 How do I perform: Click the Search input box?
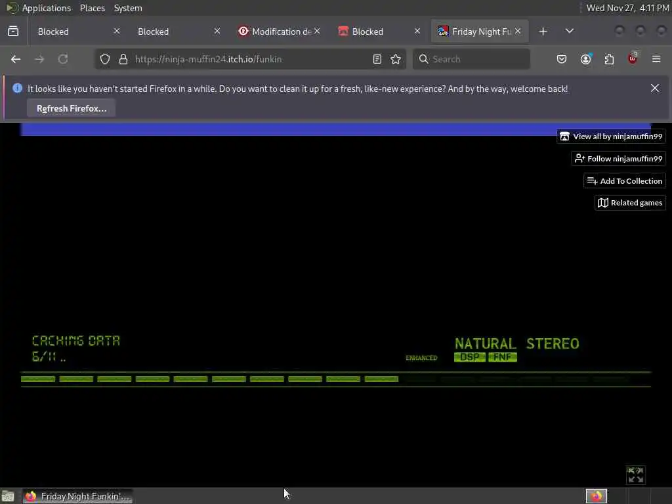tap(471, 59)
